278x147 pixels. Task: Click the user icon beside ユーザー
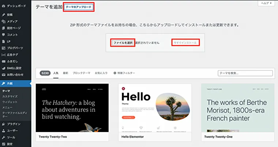(4, 131)
